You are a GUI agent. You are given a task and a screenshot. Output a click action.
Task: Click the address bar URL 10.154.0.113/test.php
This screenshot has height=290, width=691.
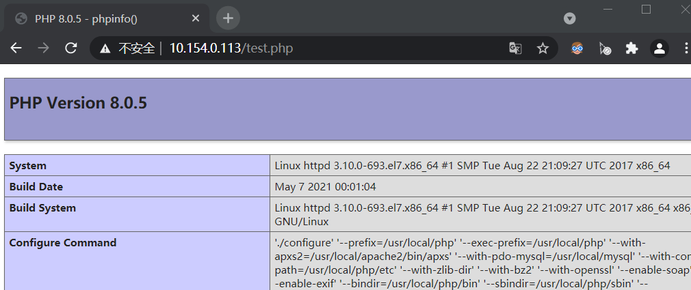[x=231, y=48]
